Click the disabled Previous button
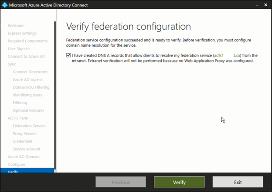The height and width of the screenshot is (192, 272). click(x=121, y=182)
